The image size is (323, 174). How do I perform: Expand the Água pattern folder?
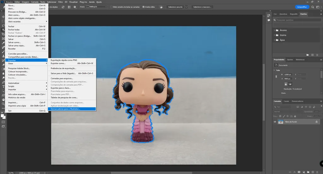[274, 40]
